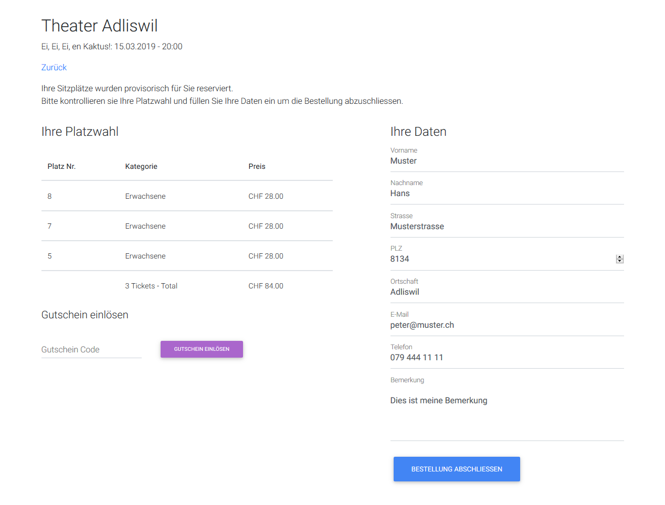Image resolution: width=665 pixels, height=505 pixels.
Task: Click CHF 28.00 price of seat 7
Action: (x=266, y=226)
